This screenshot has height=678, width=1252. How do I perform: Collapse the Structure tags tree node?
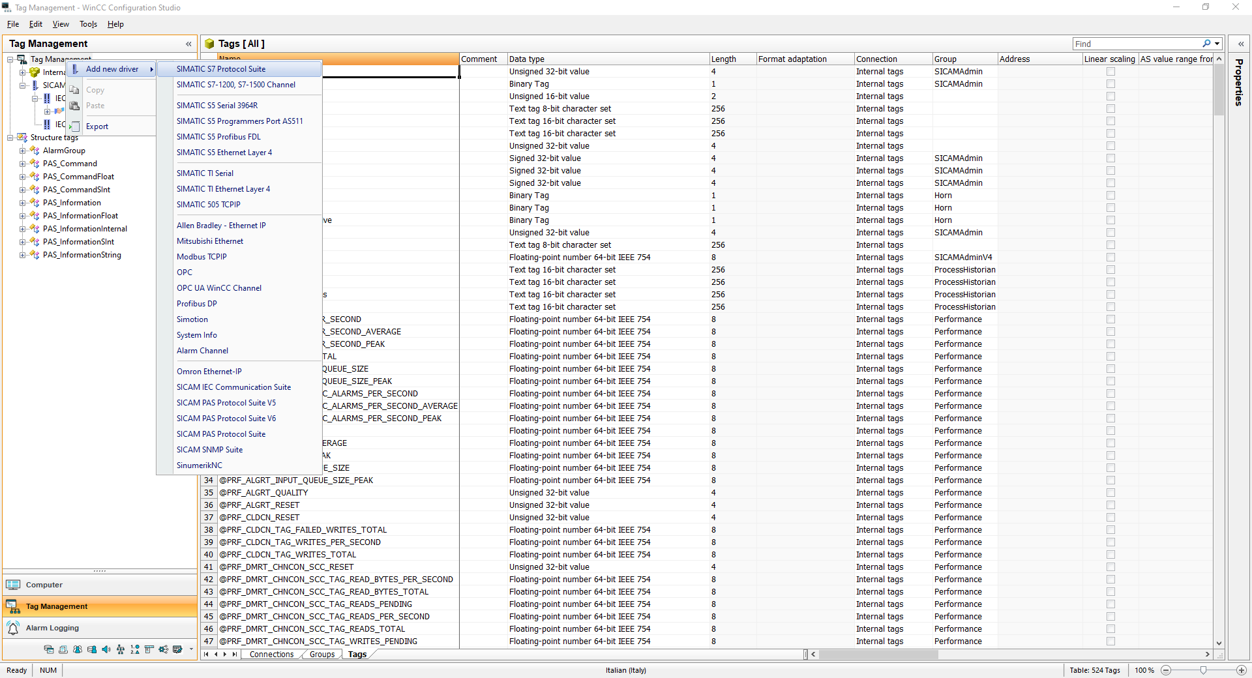pos(10,138)
